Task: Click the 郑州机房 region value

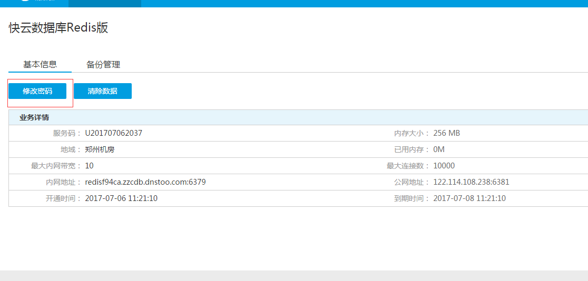Action: pyautogui.click(x=100, y=149)
